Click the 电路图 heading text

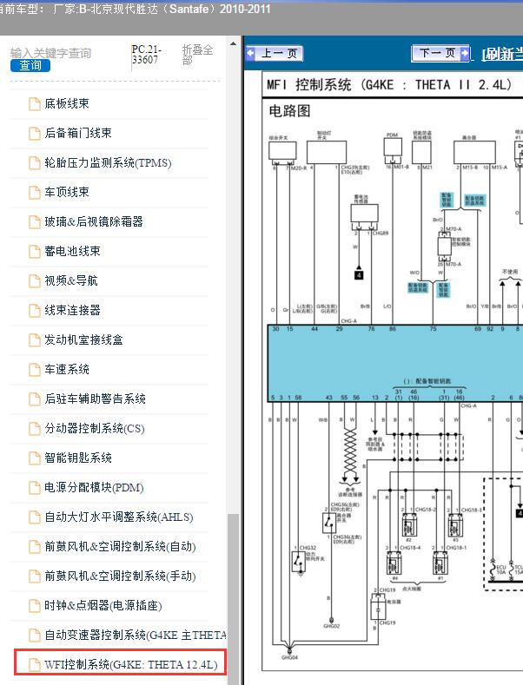289,110
